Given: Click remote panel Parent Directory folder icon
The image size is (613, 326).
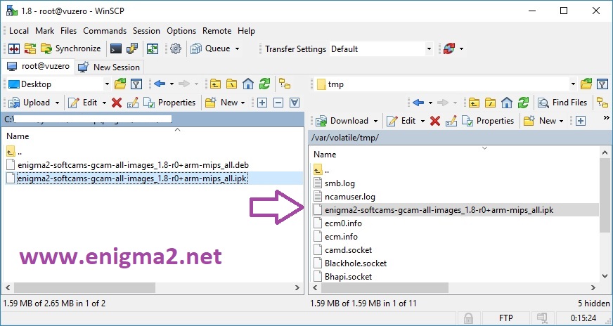Looking at the screenshot, I should pyautogui.click(x=474, y=103).
